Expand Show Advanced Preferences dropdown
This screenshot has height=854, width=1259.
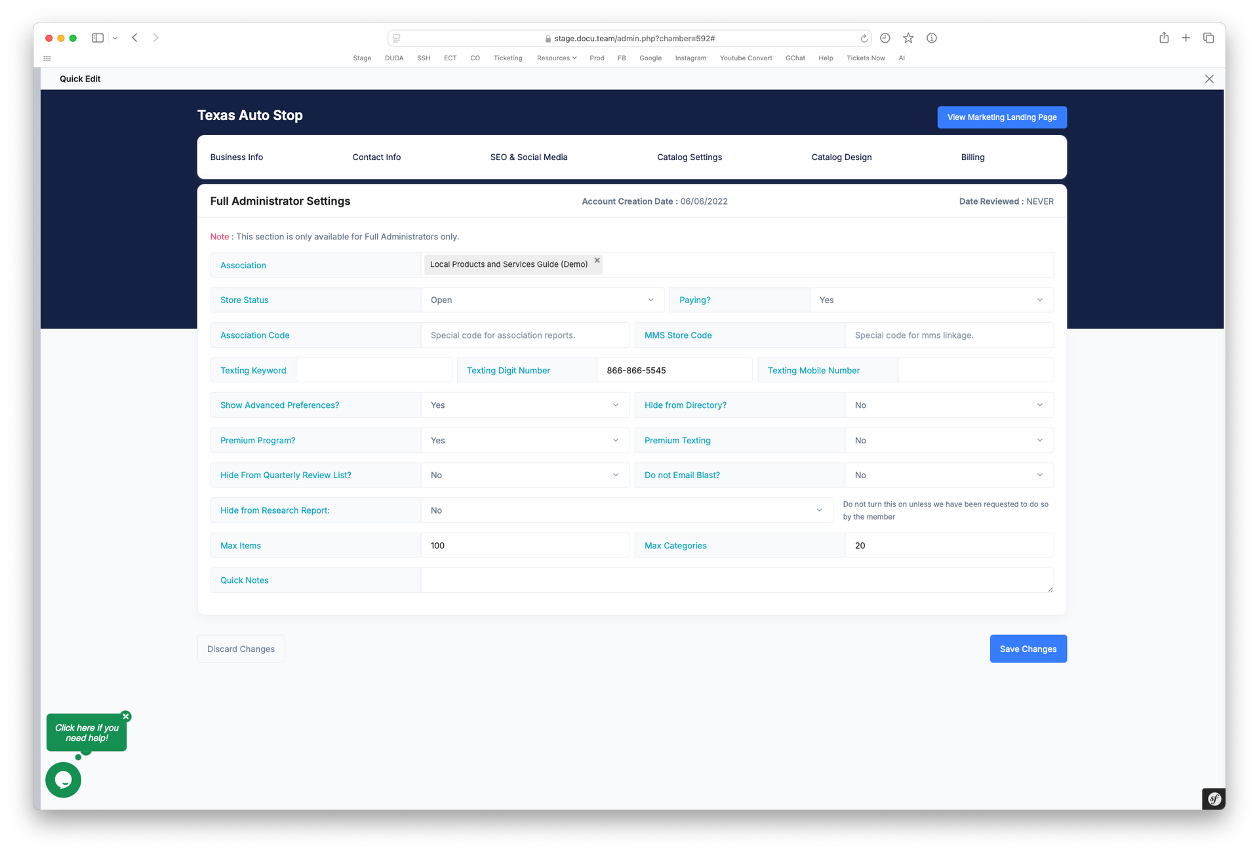(525, 405)
